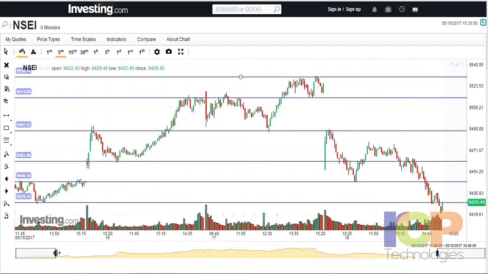Click red circle handle on top line
The height and width of the screenshot is (274, 488).
coord(241,77)
